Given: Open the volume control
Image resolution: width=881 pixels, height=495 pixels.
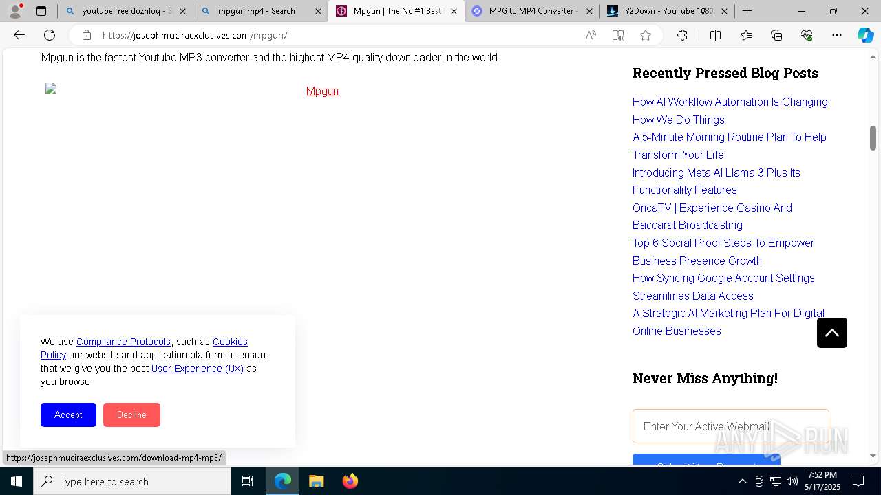Looking at the screenshot, I should click(792, 481).
